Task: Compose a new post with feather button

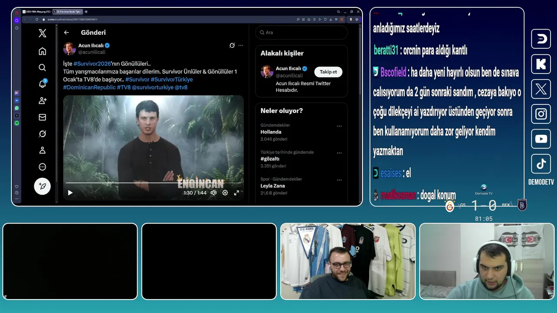Action: tap(42, 186)
